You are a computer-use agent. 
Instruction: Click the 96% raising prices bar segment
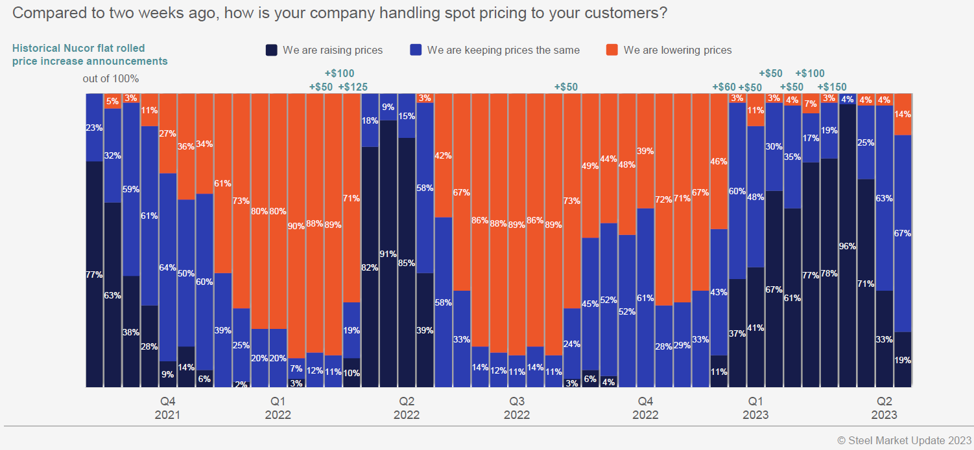(x=847, y=246)
